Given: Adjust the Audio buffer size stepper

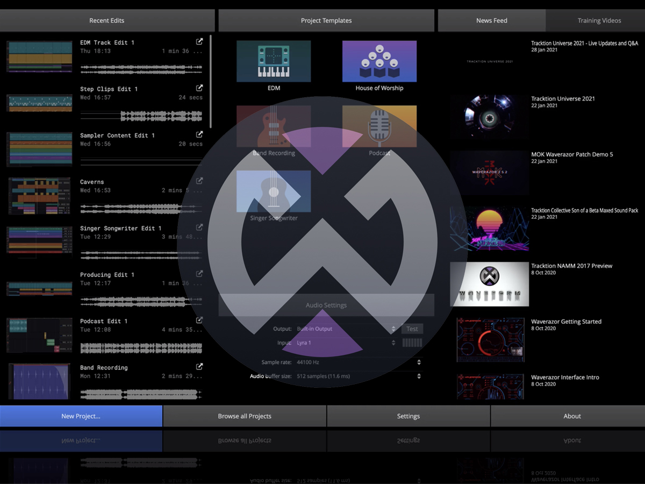Looking at the screenshot, I should pos(419,376).
